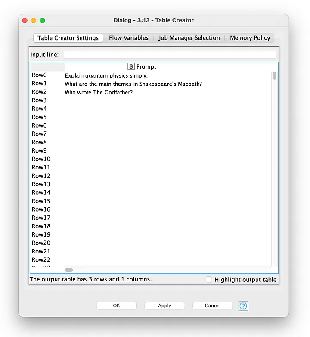The image size is (310, 337).
Task: Click the blue help question mark icon
Action: (x=243, y=306)
